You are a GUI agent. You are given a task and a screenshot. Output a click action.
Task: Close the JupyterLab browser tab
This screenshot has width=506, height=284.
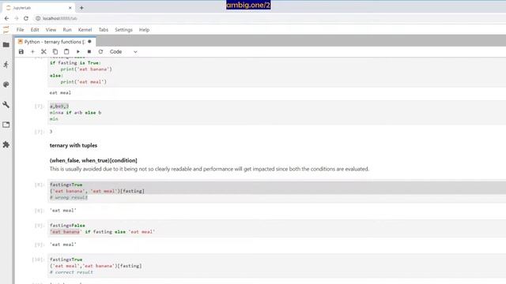tap(70, 8)
